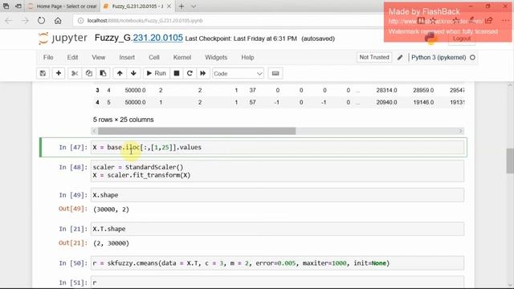Close the Fuzzy_G notebook browser tab
This screenshot has width=514, height=289.
(169, 6)
